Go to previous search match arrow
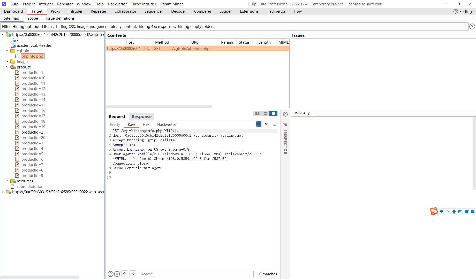The width and height of the screenshot is (476, 279). pos(125,274)
